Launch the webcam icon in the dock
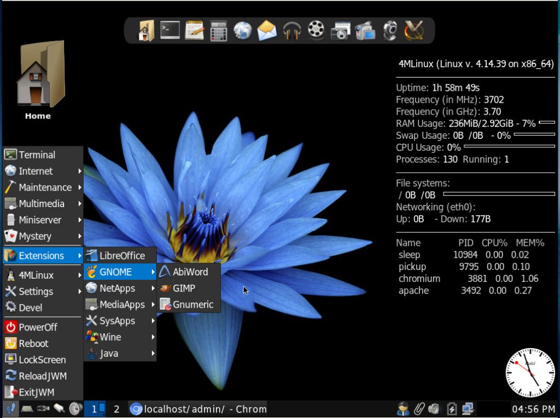This screenshot has width=560, height=418. click(390, 30)
